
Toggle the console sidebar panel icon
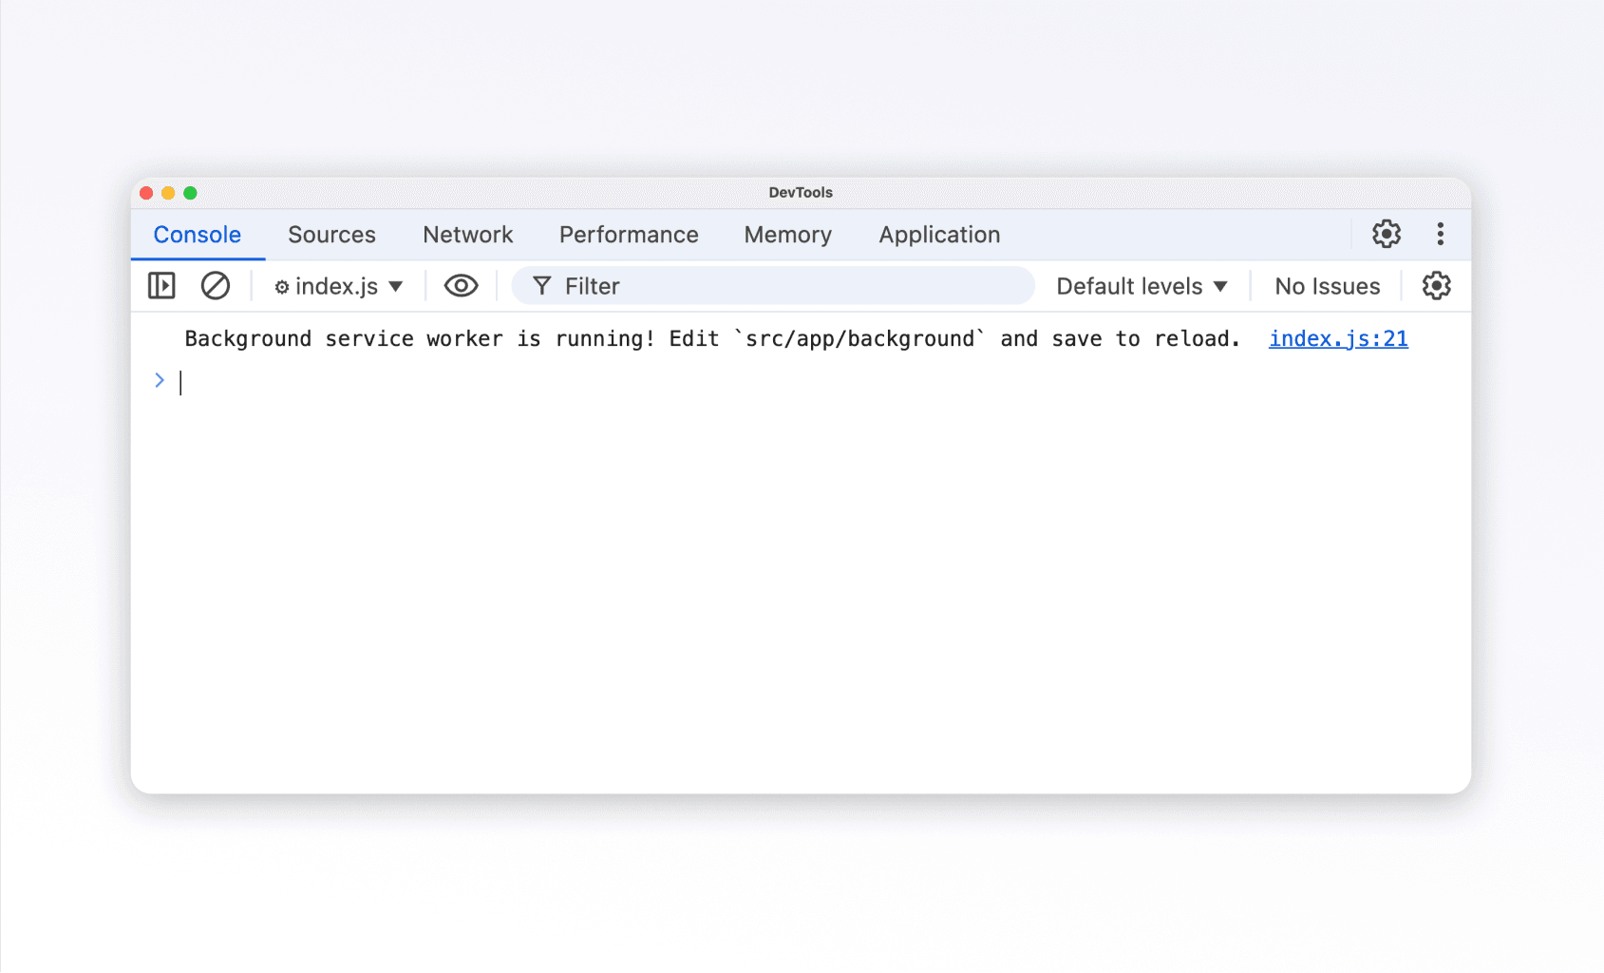[x=161, y=286]
